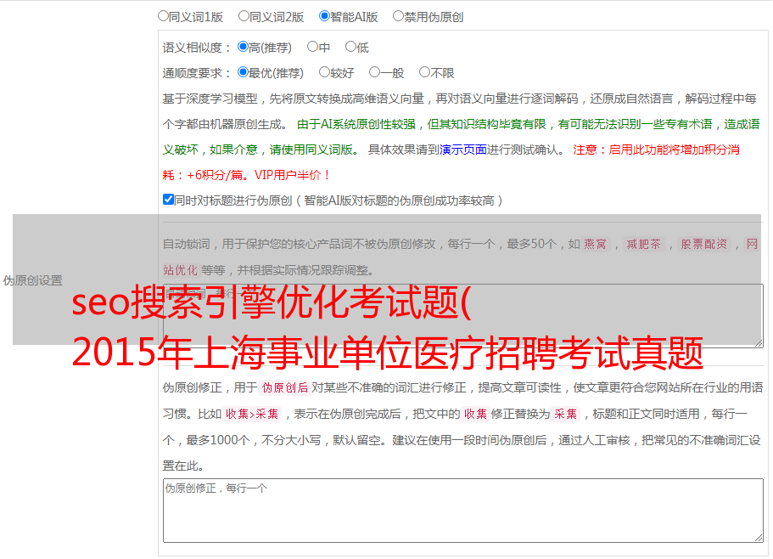Select 禁用伪原创 radio option
Image resolution: width=773 pixels, height=559 pixels.
coord(398,16)
